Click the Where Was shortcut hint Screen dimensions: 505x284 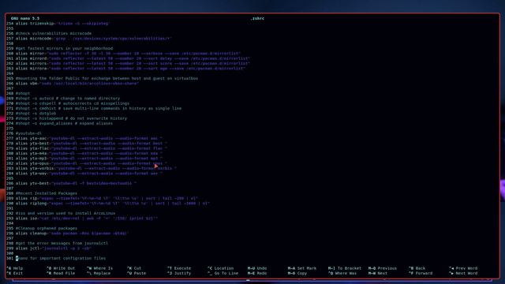click(342, 274)
